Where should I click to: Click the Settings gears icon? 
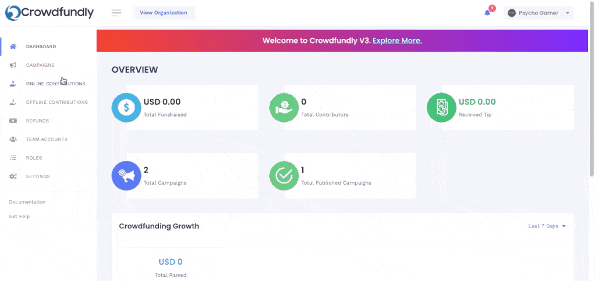point(13,176)
